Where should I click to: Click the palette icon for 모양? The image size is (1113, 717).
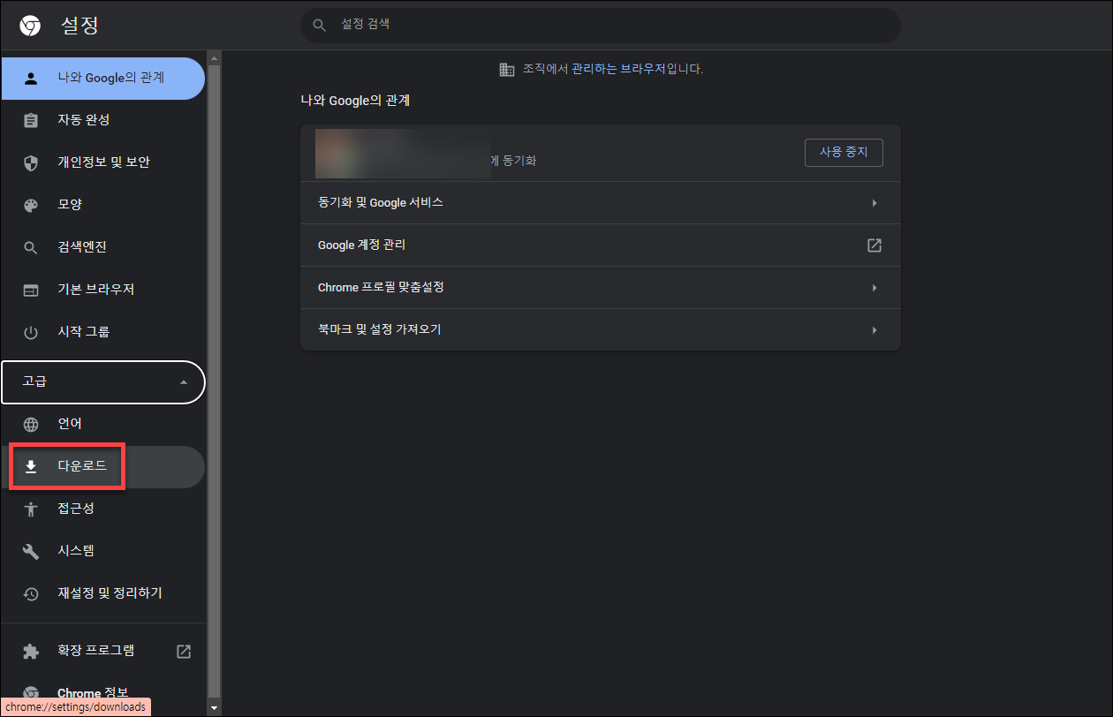(31, 205)
